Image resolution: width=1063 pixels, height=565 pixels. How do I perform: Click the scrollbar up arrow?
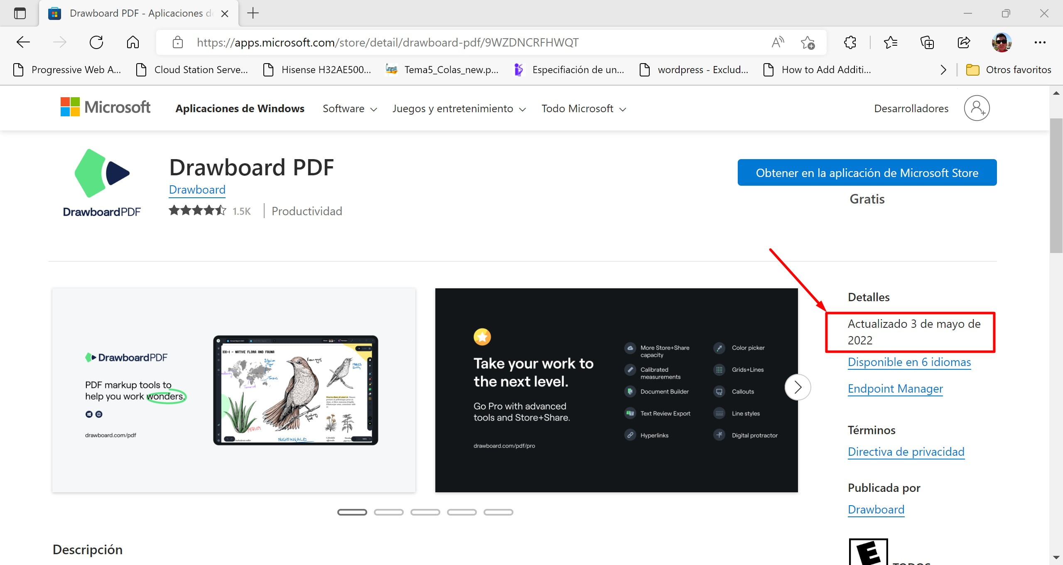tap(1056, 93)
